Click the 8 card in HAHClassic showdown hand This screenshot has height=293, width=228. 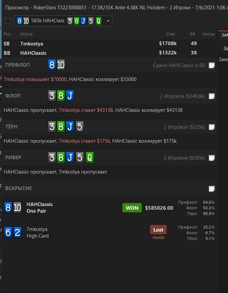[8, 208]
